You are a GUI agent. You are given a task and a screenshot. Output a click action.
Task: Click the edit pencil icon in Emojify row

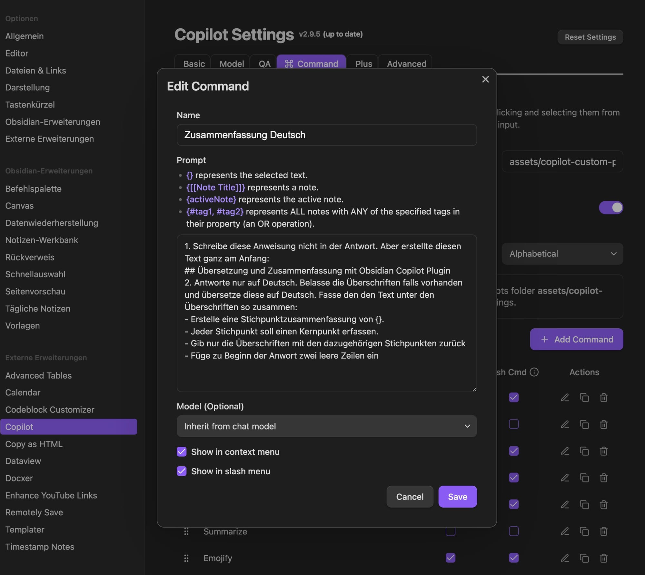[565, 558]
